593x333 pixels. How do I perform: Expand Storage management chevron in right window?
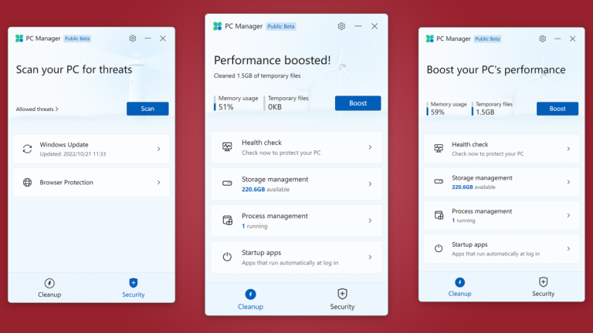point(568,182)
